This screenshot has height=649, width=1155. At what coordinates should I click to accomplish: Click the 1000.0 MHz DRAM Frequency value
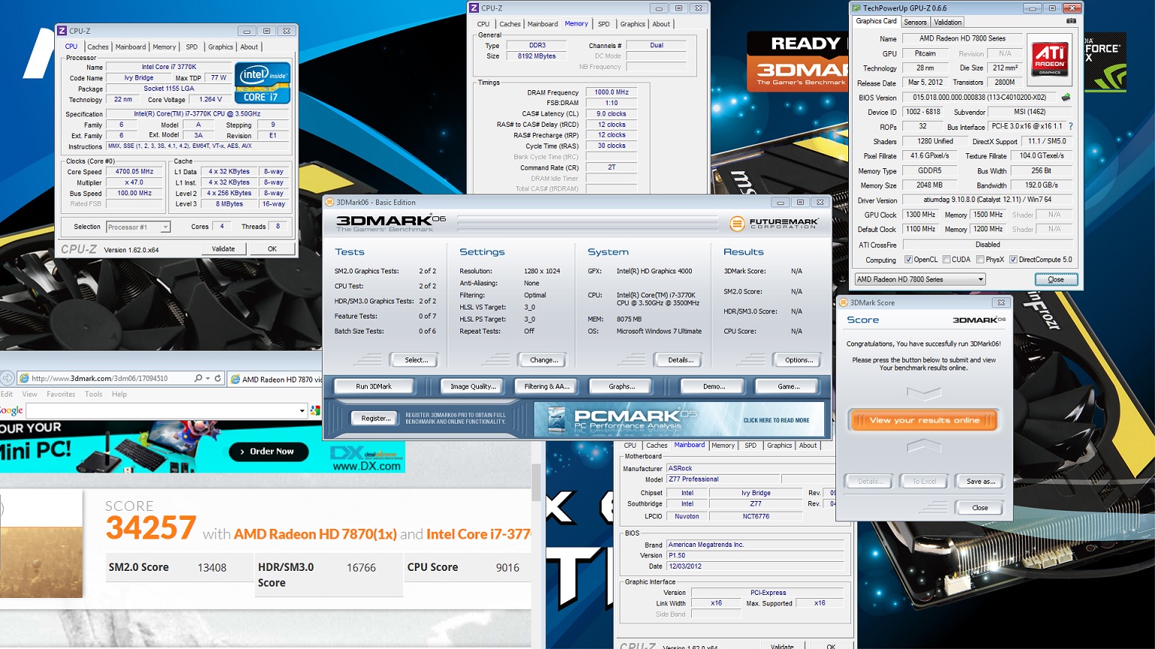pyautogui.click(x=611, y=92)
